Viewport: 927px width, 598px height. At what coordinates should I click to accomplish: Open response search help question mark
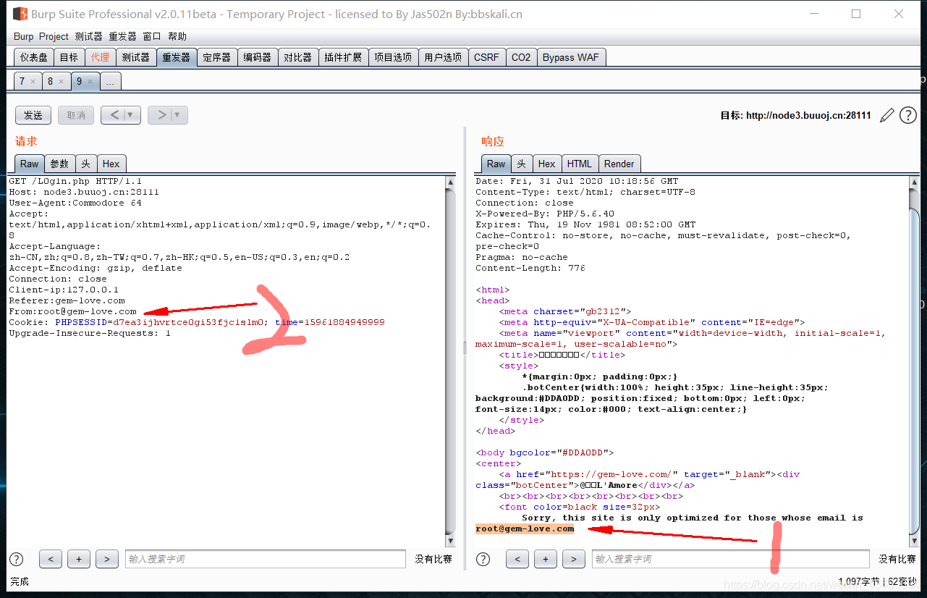[483, 559]
